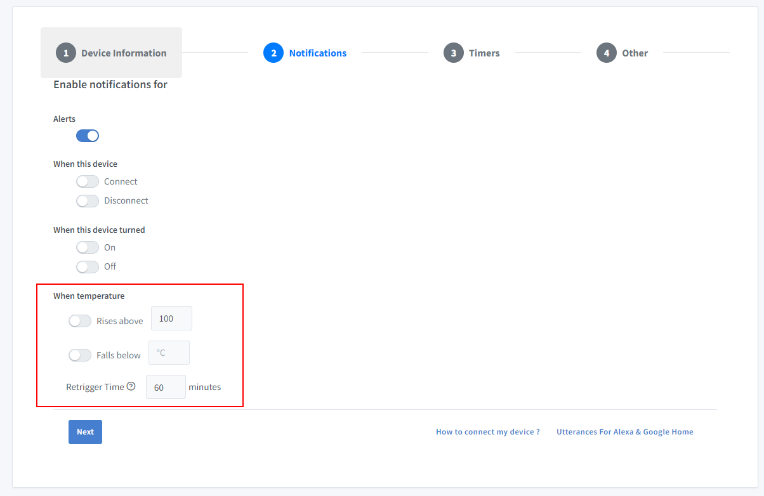Click the step 3 Timers circle icon
764x496 pixels.
coord(454,53)
